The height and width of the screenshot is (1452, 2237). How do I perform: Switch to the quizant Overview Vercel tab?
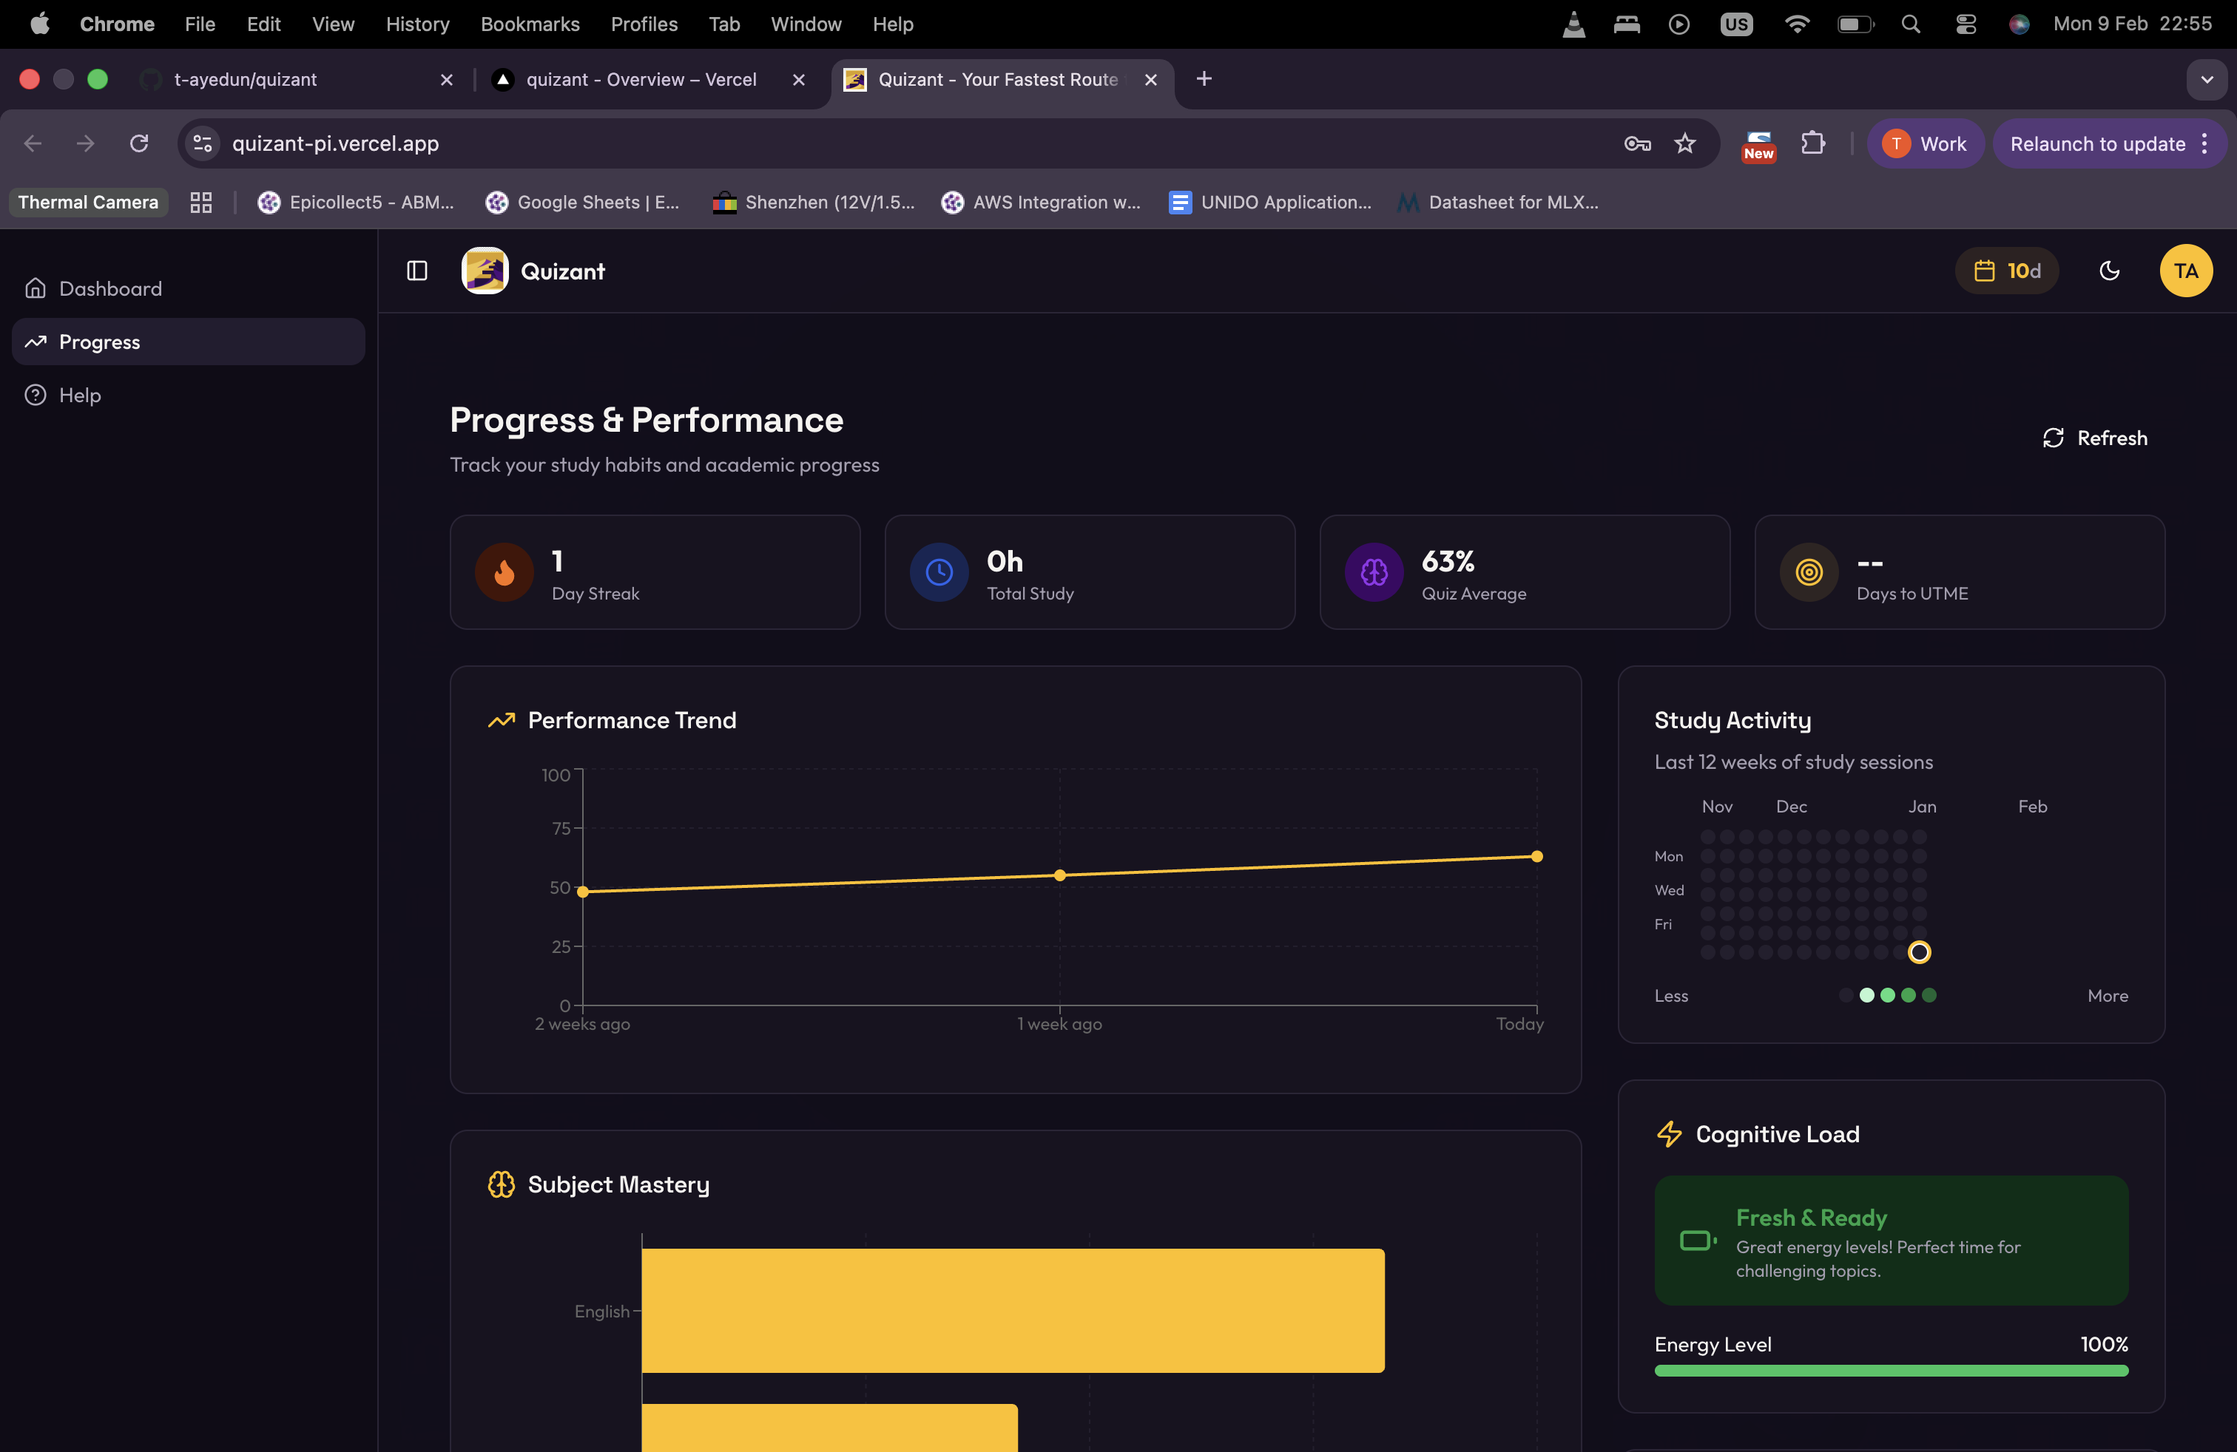point(641,80)
